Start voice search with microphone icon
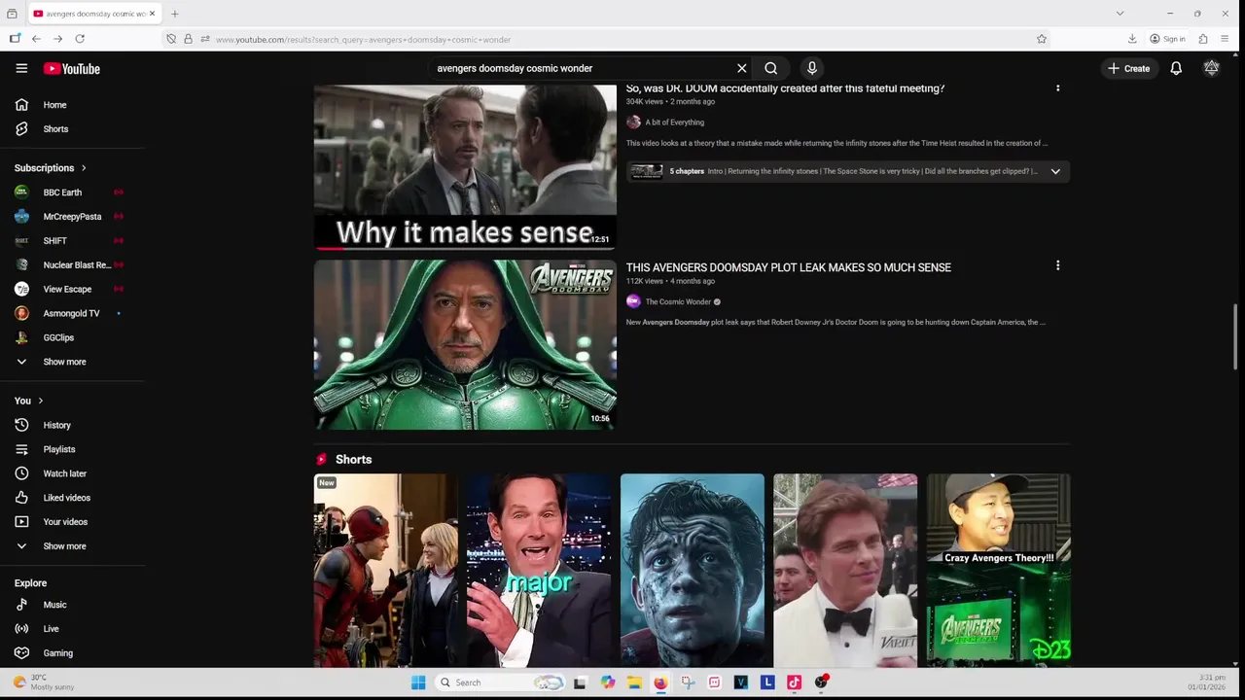 tap(812, 68)
